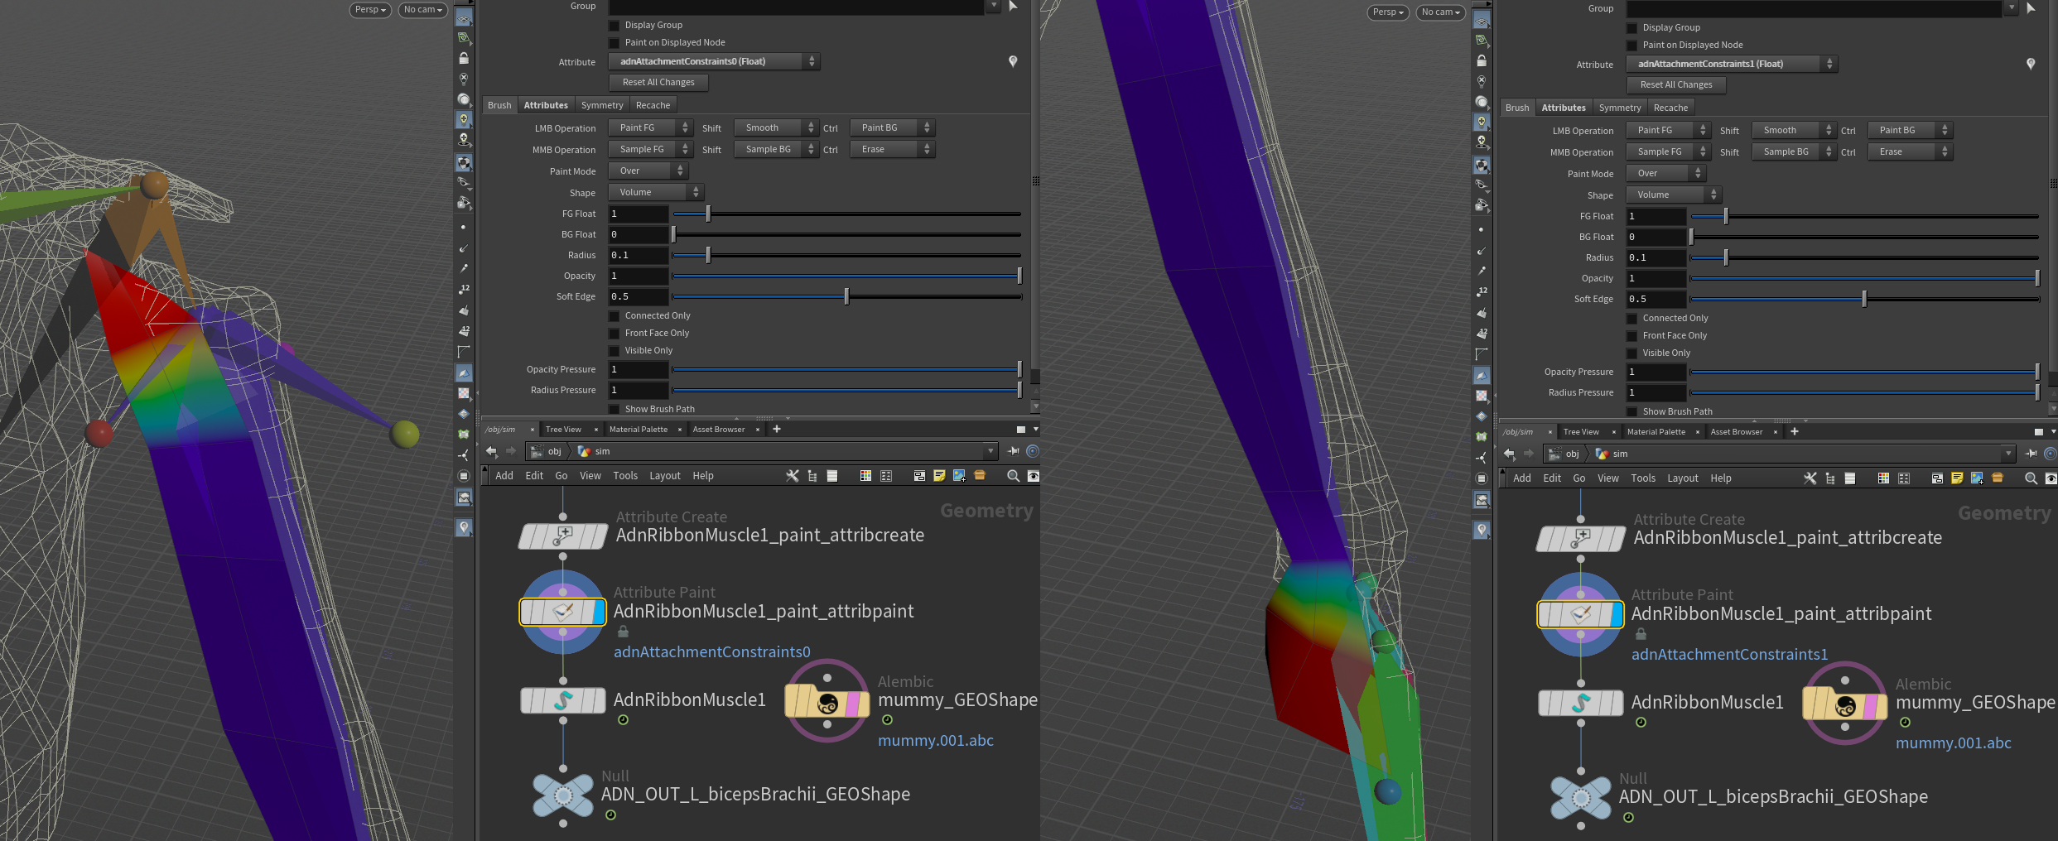Click the search magnifier in the network toolbar
Screen dimensions: 2058x841
1012,476
